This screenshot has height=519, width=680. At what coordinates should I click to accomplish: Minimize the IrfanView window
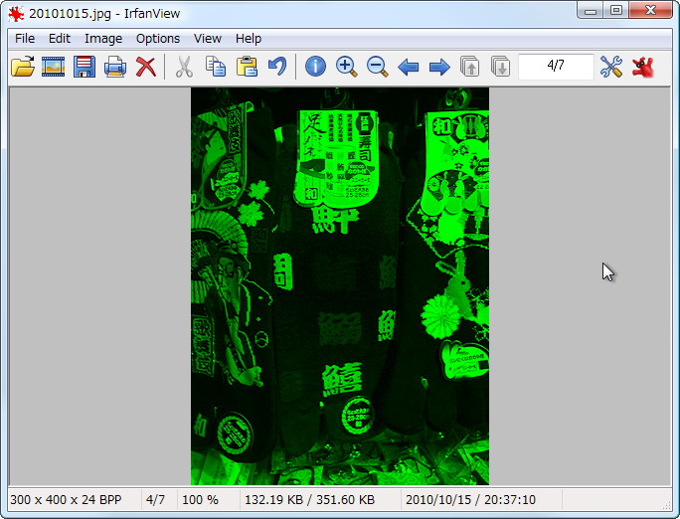coord(591,10)
